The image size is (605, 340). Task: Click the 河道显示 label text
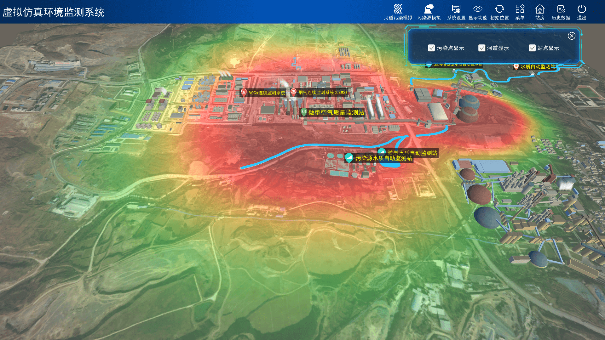pos(498,48)
